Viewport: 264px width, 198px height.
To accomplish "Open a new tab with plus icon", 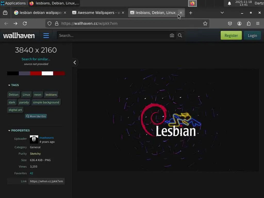I will [x=191, y=13].
